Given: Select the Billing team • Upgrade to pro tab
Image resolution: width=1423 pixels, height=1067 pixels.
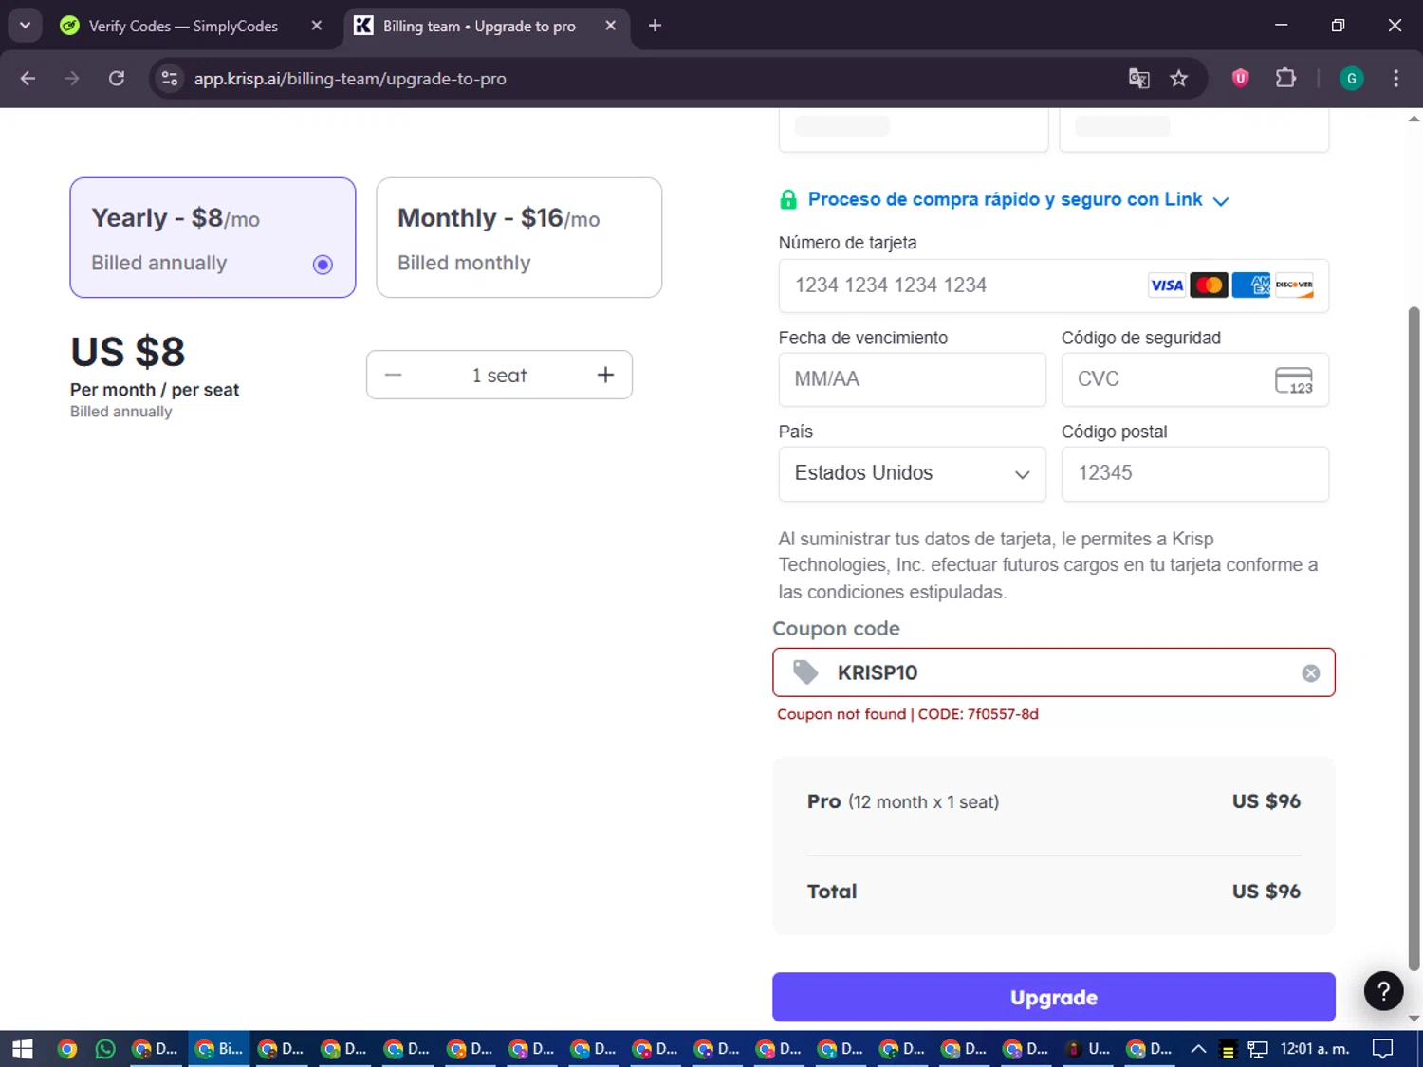Looking at the screenshot, I should [478, 26].
